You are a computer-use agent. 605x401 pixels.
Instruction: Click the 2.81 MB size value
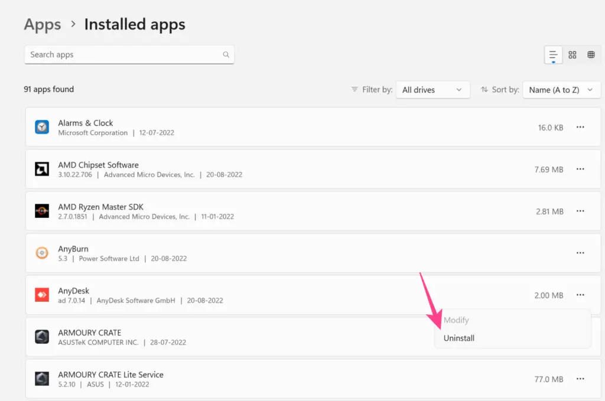549,211
